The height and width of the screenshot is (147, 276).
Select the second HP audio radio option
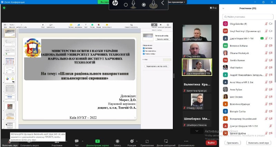[144, 4]
